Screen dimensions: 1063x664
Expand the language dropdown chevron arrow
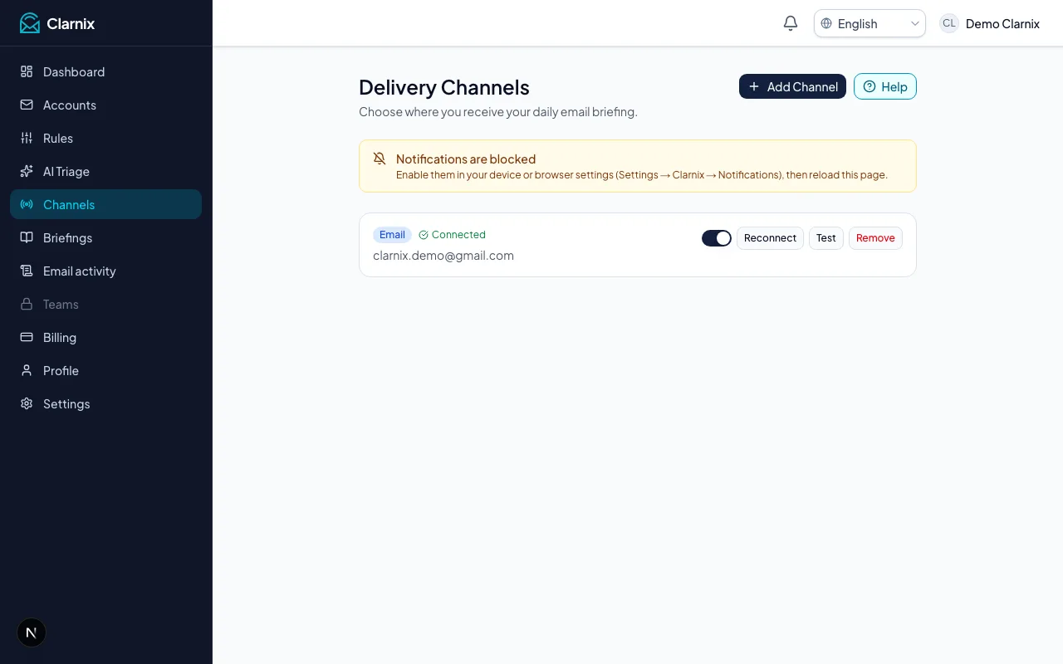pyautogui.click(x=914, y=23)
